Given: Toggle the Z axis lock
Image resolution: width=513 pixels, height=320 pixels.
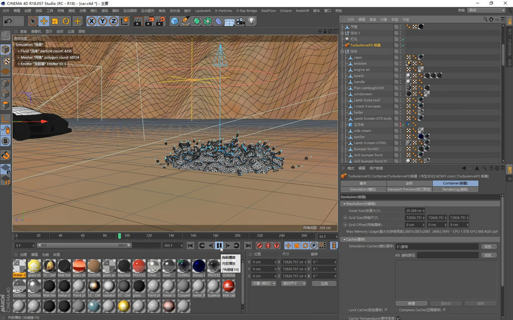Looking at the screenshot, I should (x=113, y=21).
